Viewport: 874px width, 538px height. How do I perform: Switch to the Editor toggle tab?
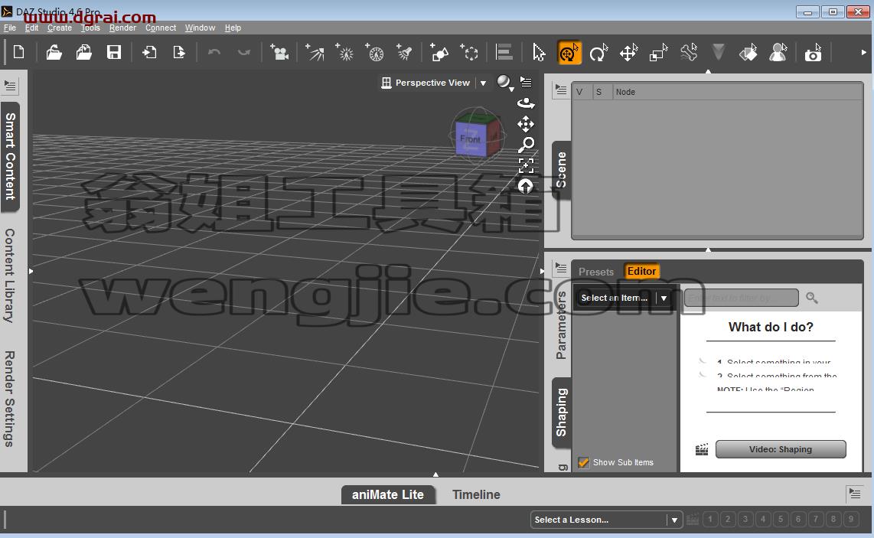[641, 271]
